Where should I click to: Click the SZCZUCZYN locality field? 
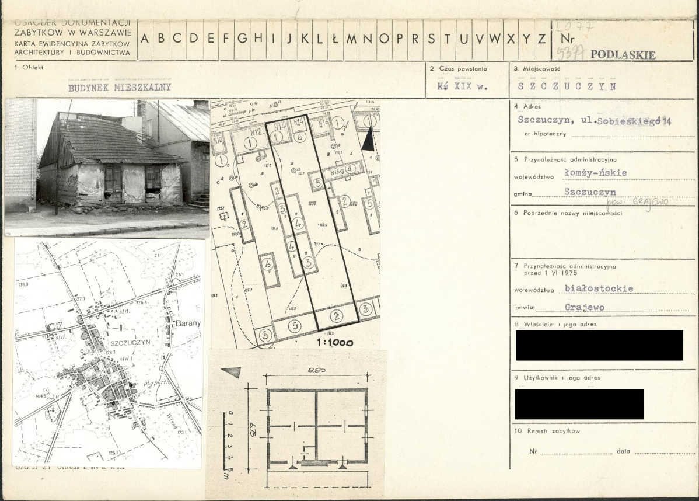coord(567,86)
